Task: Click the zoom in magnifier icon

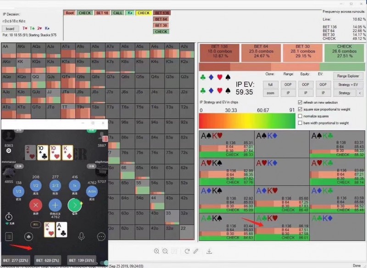Action: [x=157, y=251]
